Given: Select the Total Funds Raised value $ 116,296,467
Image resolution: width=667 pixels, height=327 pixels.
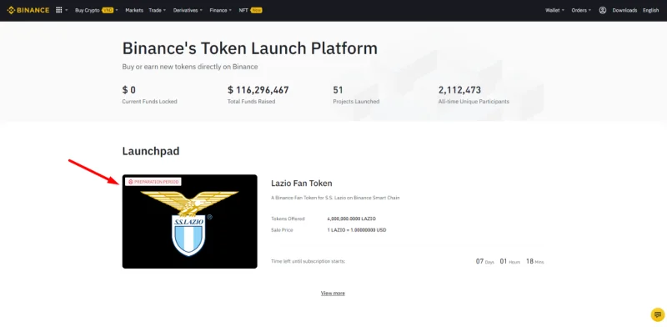Looking at the screenshot, I should [x=258, y=90].
